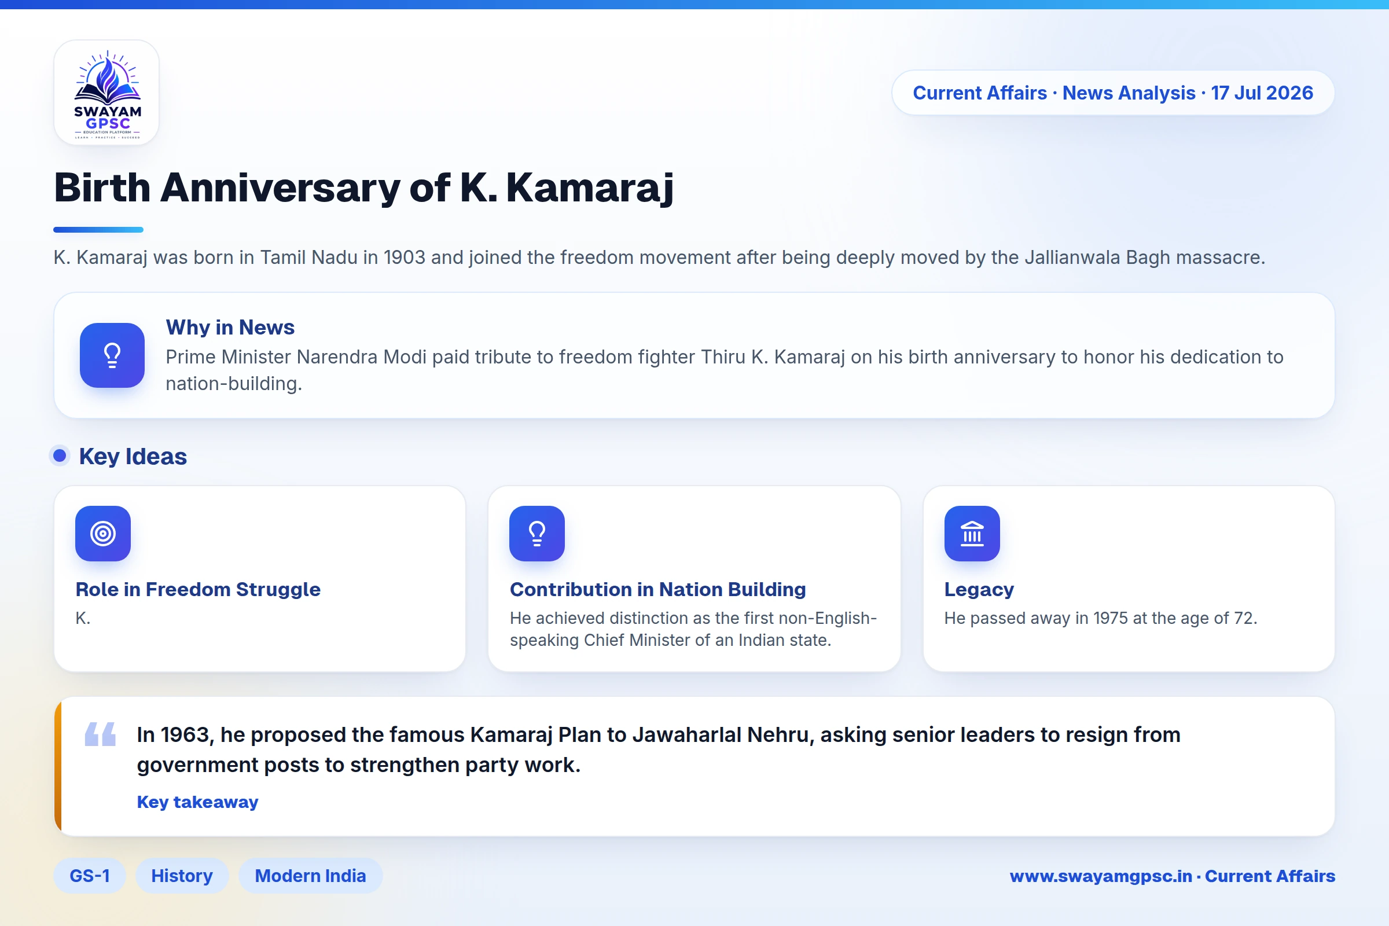Select the GS-1 tag
This screenshot has width=1389, height=926.
[90, 876]
